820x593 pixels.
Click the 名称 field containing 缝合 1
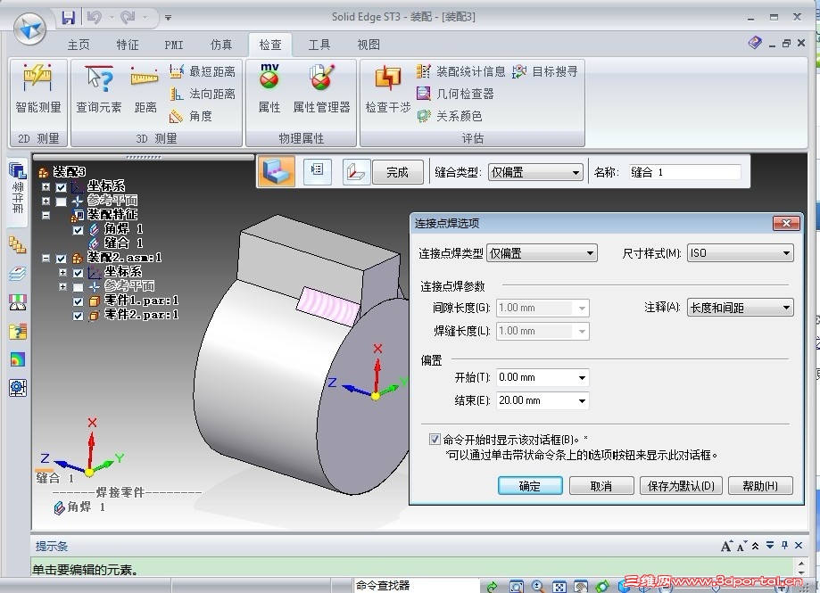tap(684, 172)
